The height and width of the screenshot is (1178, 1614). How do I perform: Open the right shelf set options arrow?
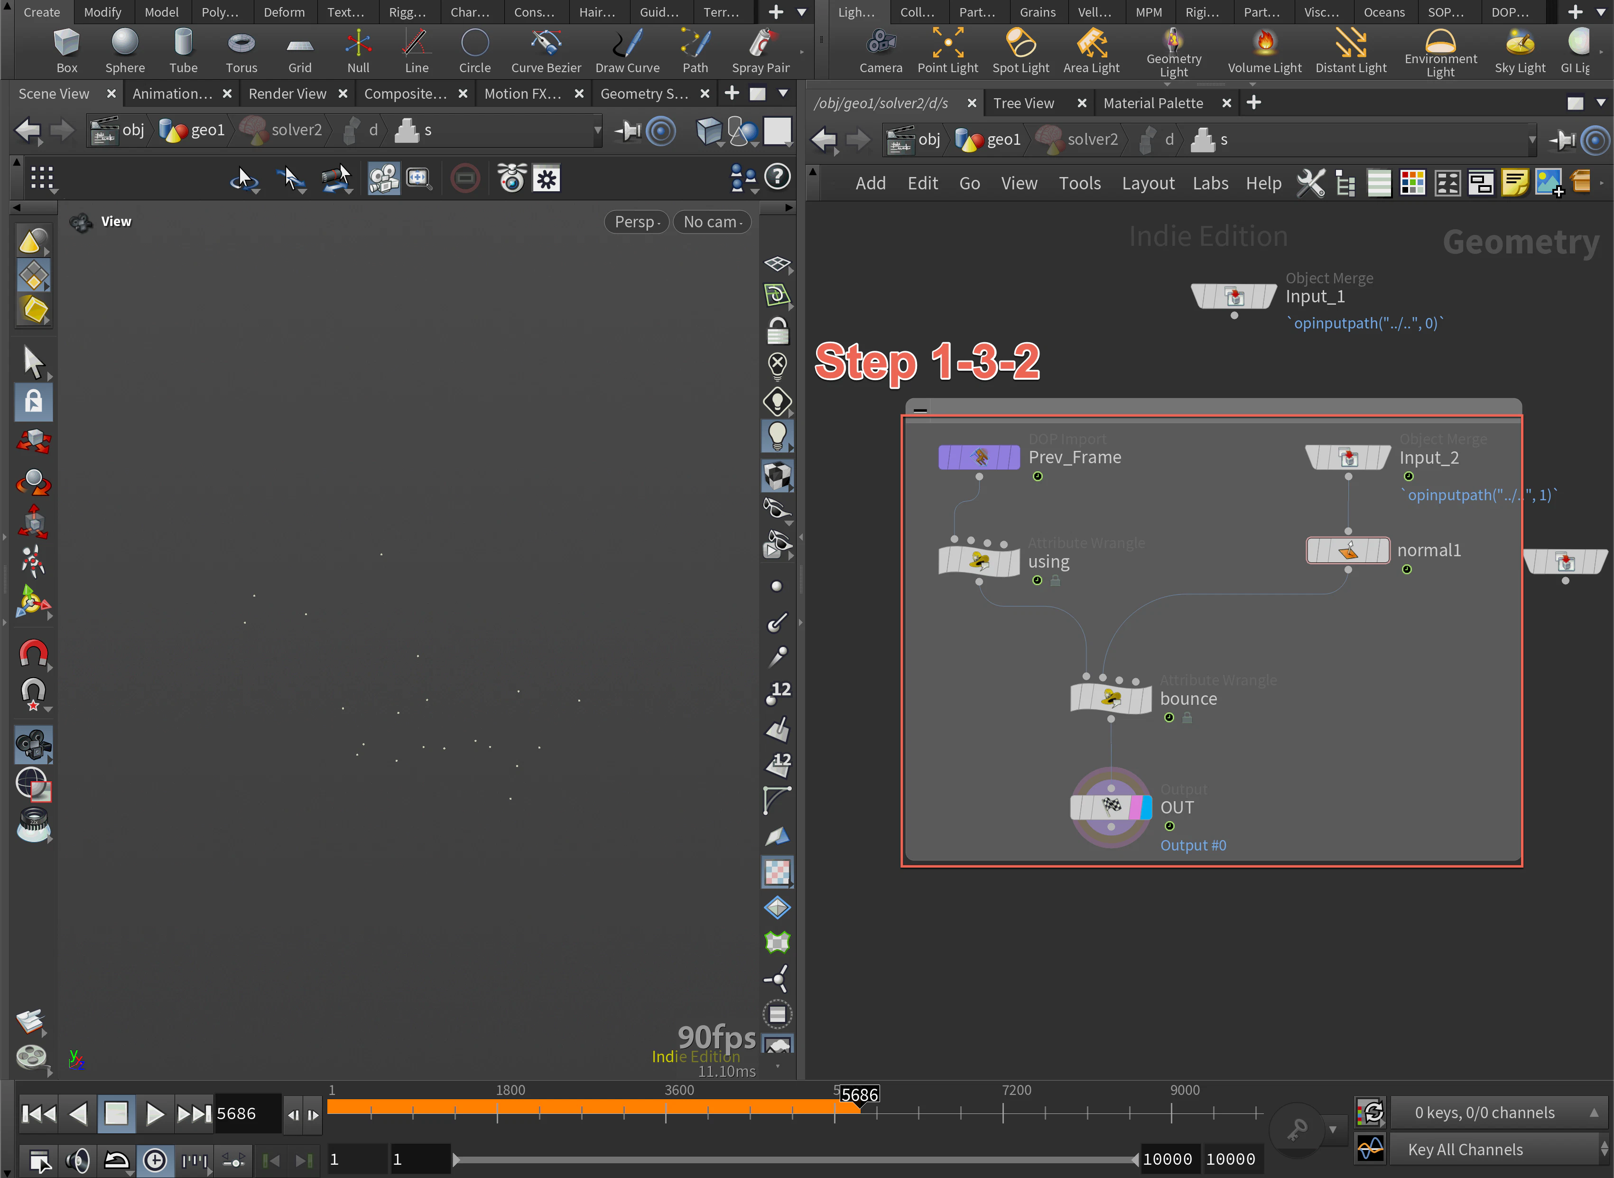click(x=1601, y=12)
